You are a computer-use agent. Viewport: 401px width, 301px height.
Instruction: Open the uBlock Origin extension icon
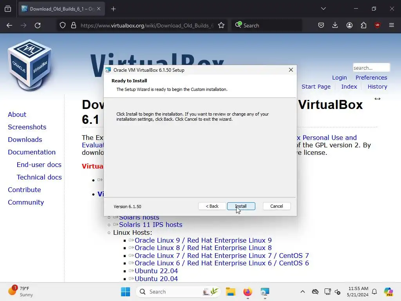pyautogui.click(x=377, y=25)
